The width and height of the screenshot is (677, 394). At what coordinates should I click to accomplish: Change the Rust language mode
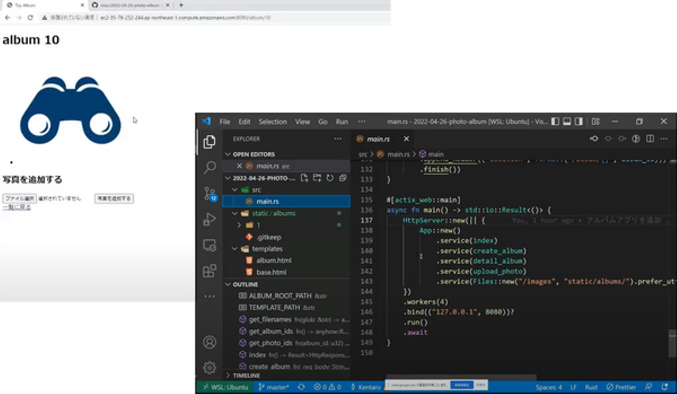[x=591, y=387]
